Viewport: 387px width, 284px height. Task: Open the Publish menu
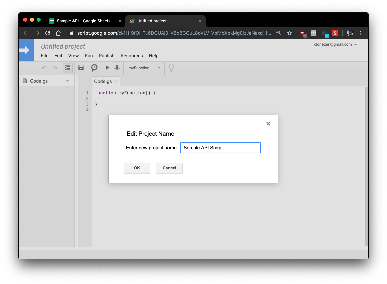(107, 56)
